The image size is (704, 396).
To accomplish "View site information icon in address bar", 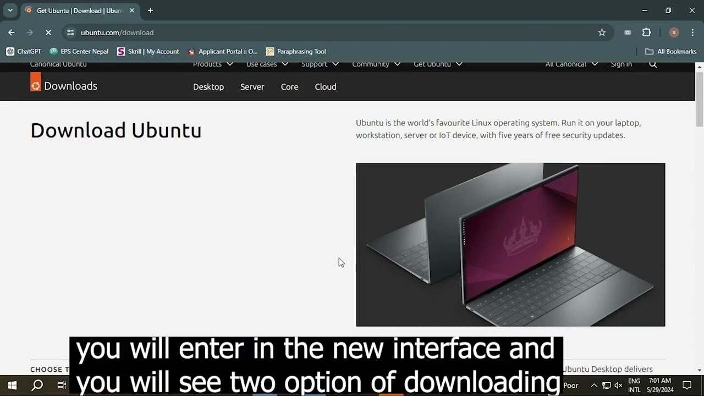I will (70, 32).
